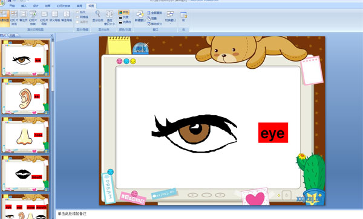Open Slide Master view
Screen dimensions: 363x219
click(x=44, y=17)
